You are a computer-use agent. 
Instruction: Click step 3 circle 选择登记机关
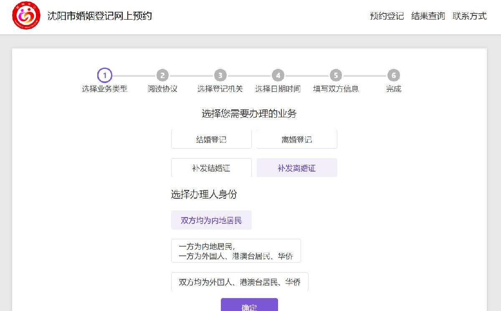point(220,76)
